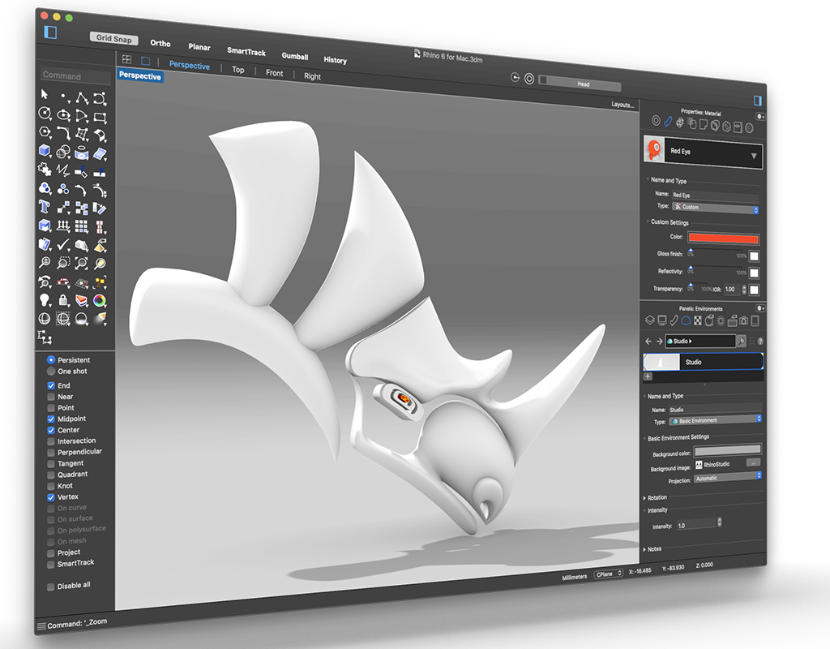
Task: Click the checkered textures panel icon
Action: coord(698,320)
